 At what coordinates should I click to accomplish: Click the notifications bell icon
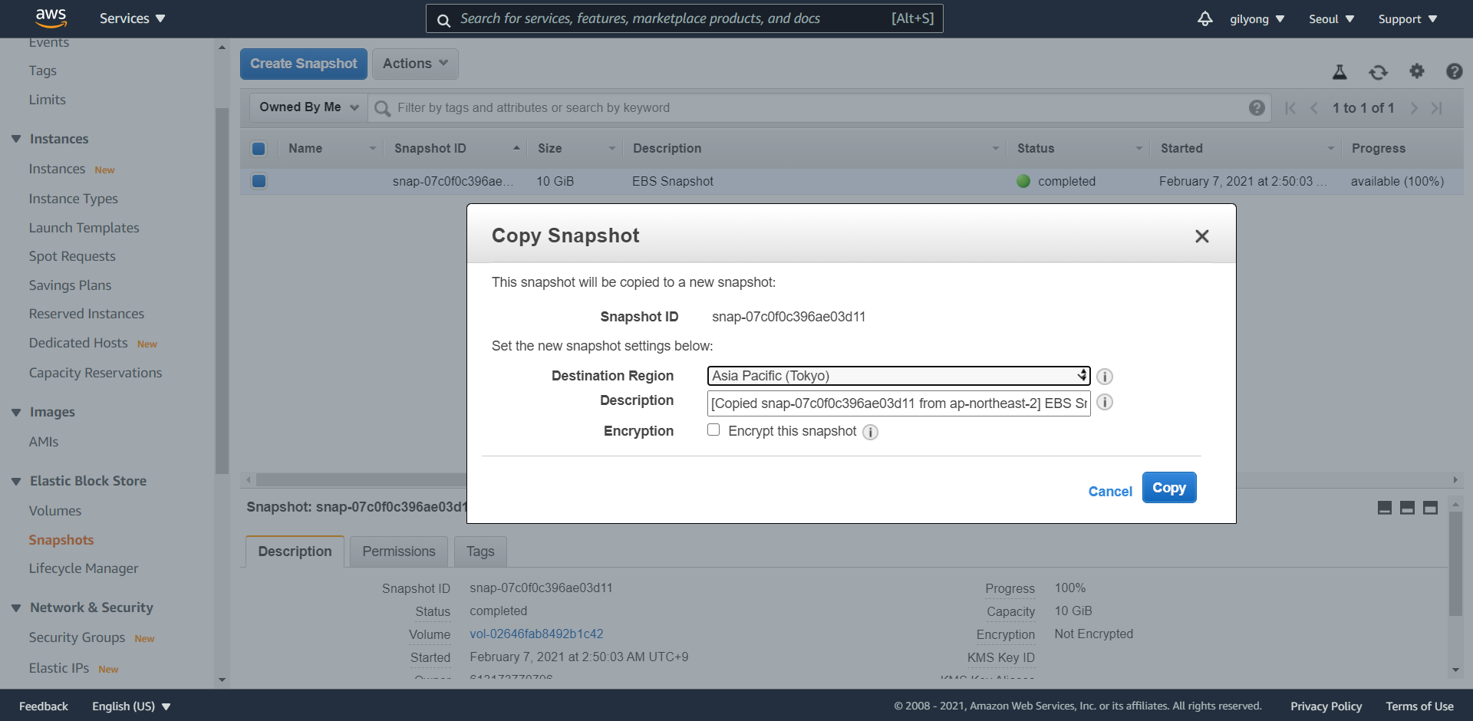tap(1204, 18)
